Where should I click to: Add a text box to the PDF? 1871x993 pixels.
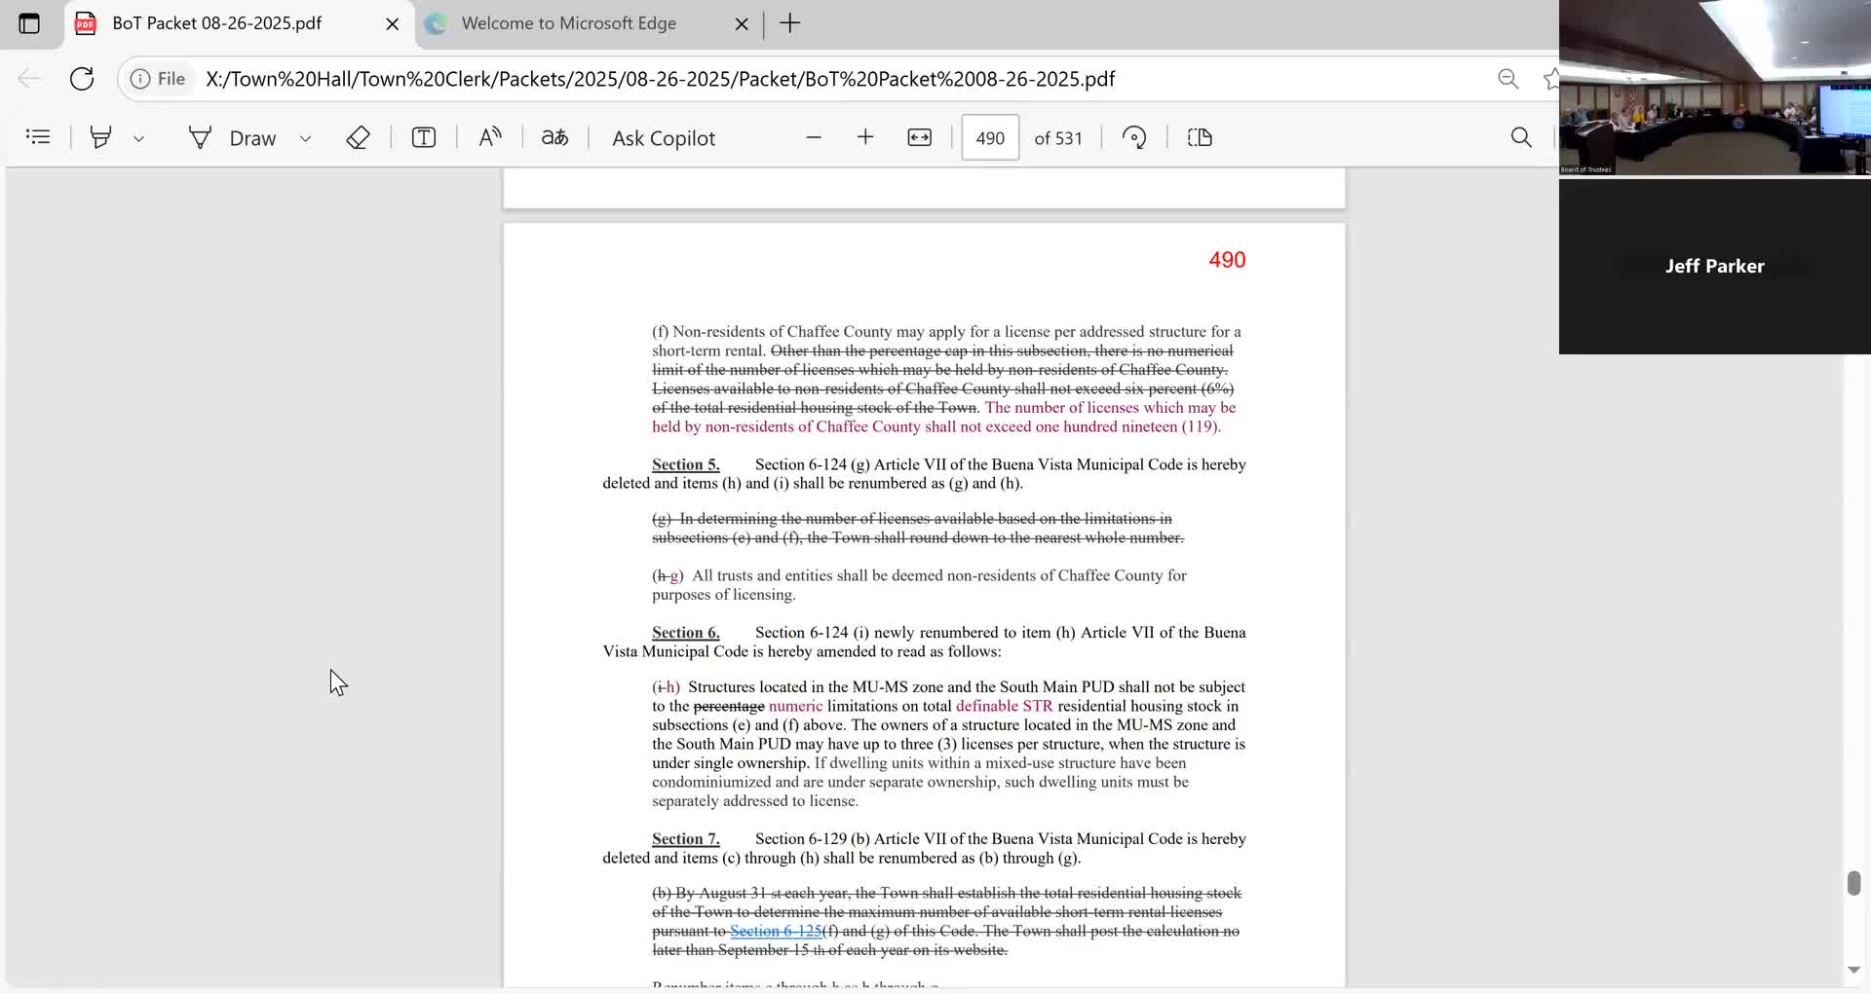pyautogui.click(x=424, y=137)
